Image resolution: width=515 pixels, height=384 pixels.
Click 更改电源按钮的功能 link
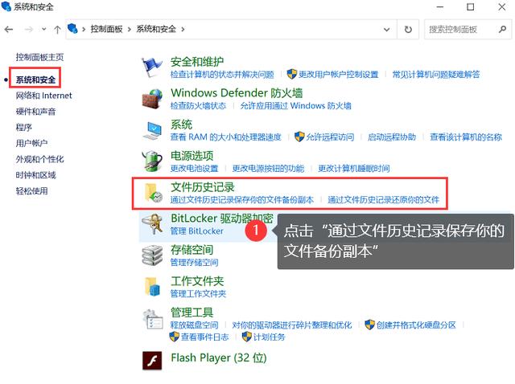click(x=268, y=169)
